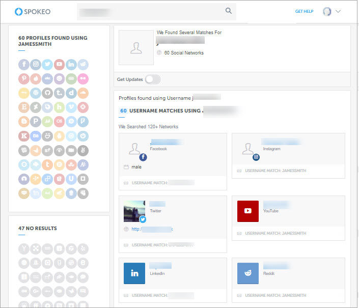359x308 pixels.
Task: Click the Instagram card placeholder avatar
Action: [247, 149]
